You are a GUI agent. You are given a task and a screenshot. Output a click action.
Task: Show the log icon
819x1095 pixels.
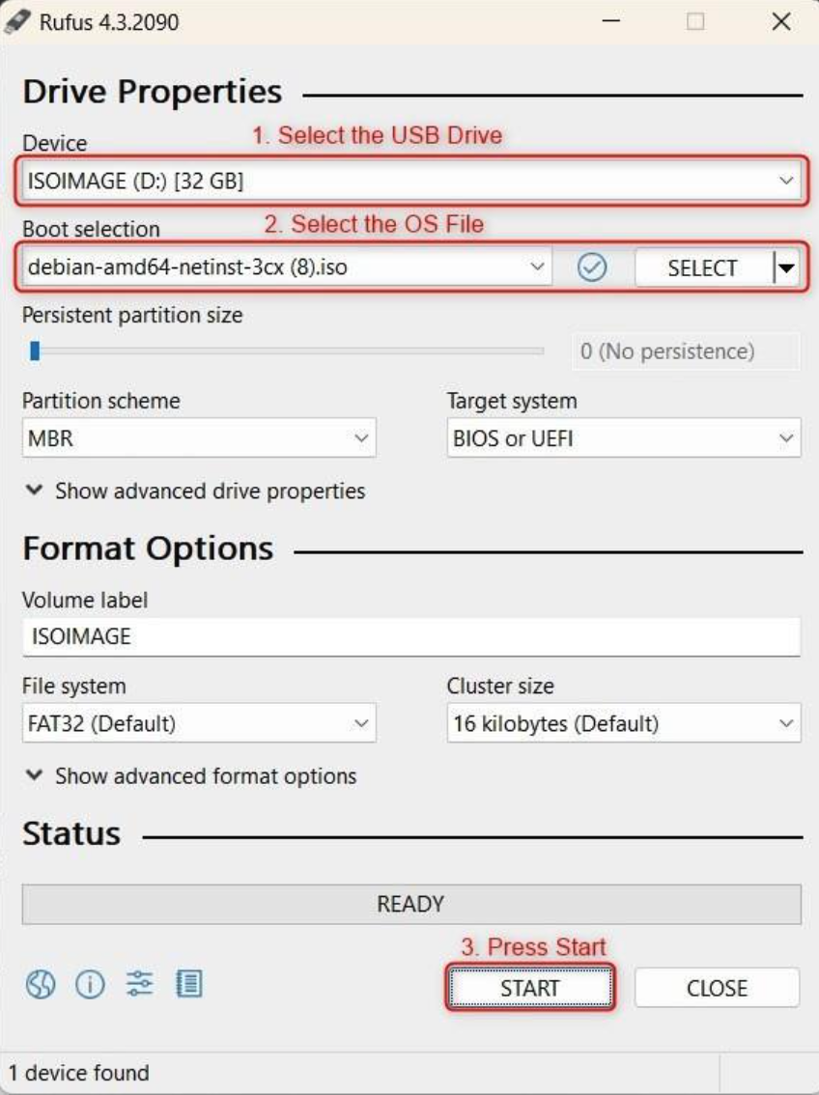click(x=189, y=985)
